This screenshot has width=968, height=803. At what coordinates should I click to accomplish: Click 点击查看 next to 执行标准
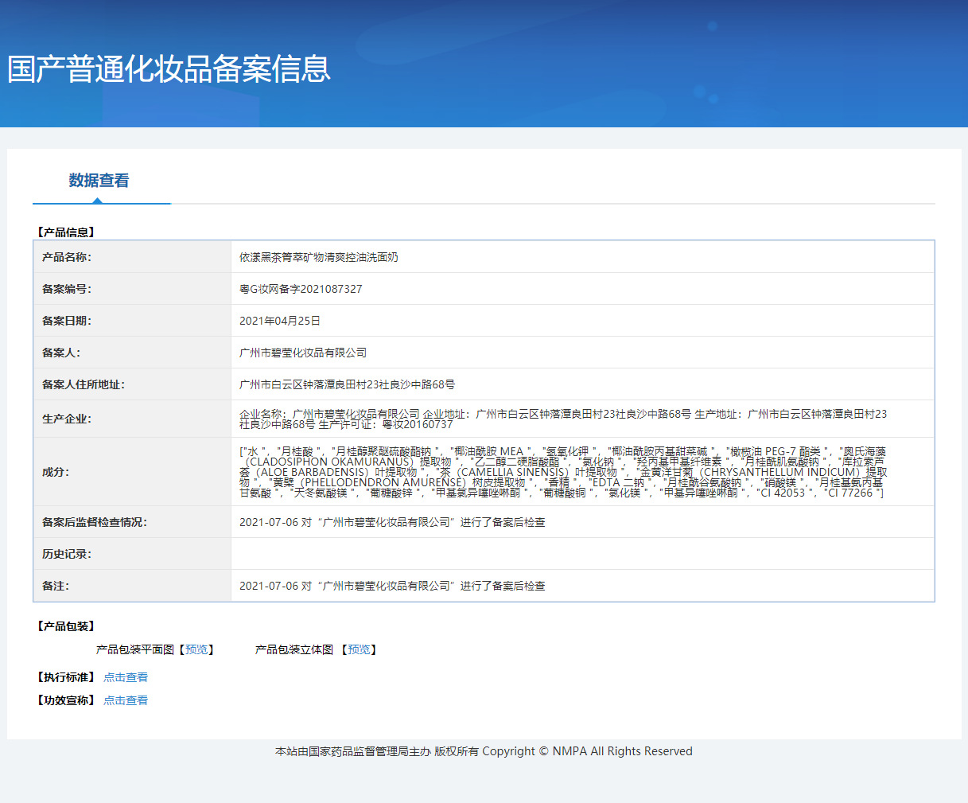(x=126, y=677)
